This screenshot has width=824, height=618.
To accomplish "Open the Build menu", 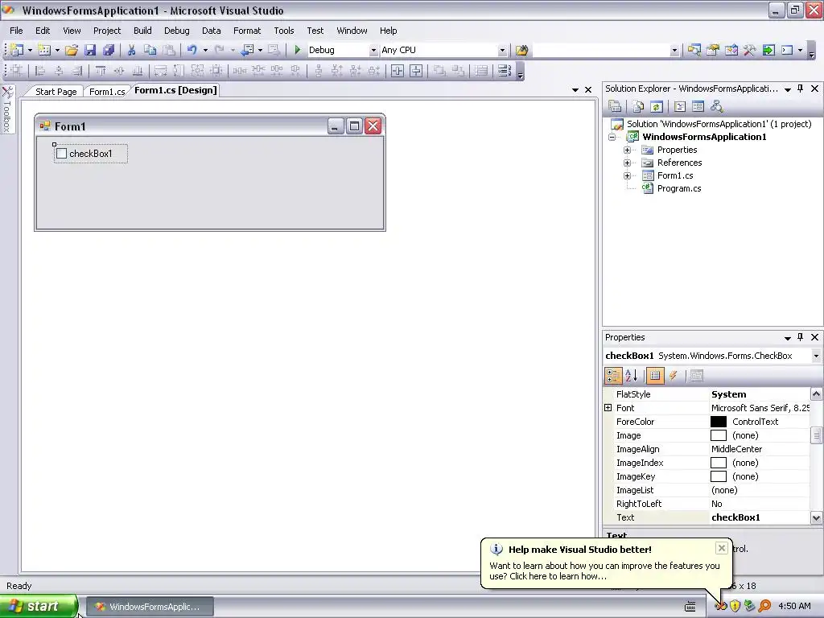I will [x=142, y=31].
